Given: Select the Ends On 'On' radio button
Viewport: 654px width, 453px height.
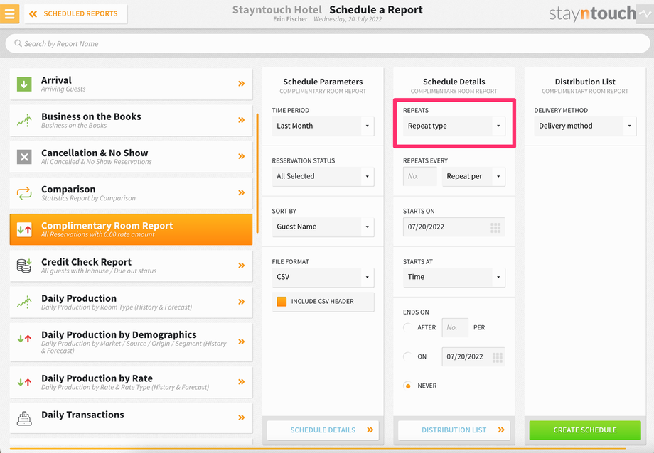Looking at the screenshot, I should (x=408, y=356).
